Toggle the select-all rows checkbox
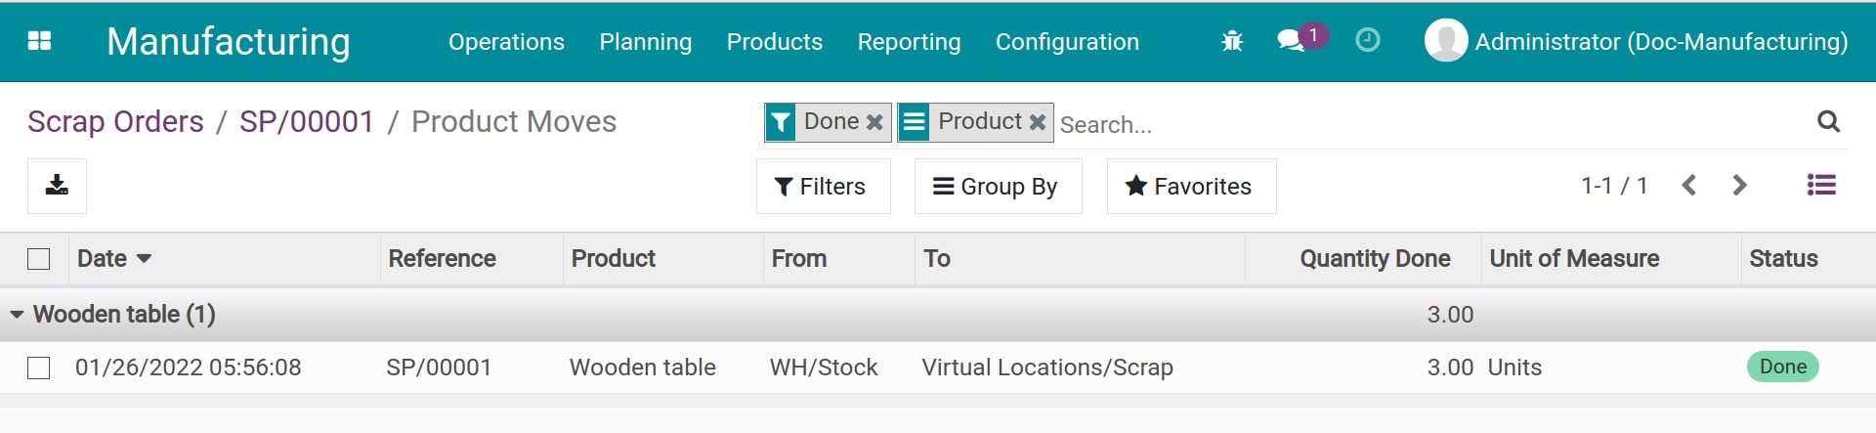 click(x=39, y=259)
